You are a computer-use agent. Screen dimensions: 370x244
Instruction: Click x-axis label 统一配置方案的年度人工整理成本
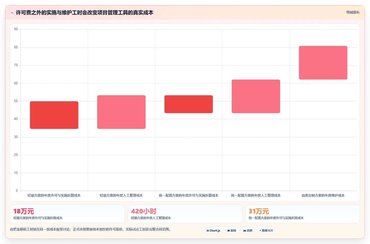tap(256, 195)
